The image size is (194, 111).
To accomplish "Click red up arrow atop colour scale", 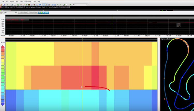I will tap(3, 47).
